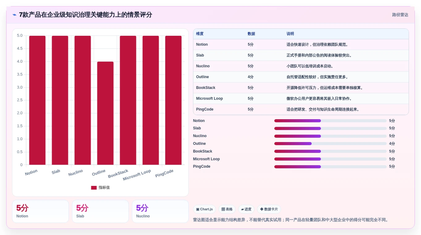
Task: Click the 进度 tag button
Action: point(246,209)
